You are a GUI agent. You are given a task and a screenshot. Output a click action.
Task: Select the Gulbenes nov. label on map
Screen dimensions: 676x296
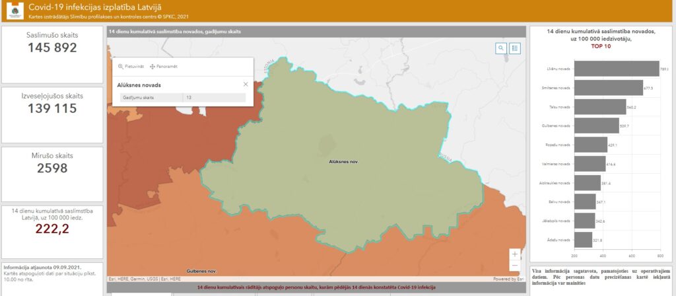coord(202,272)
